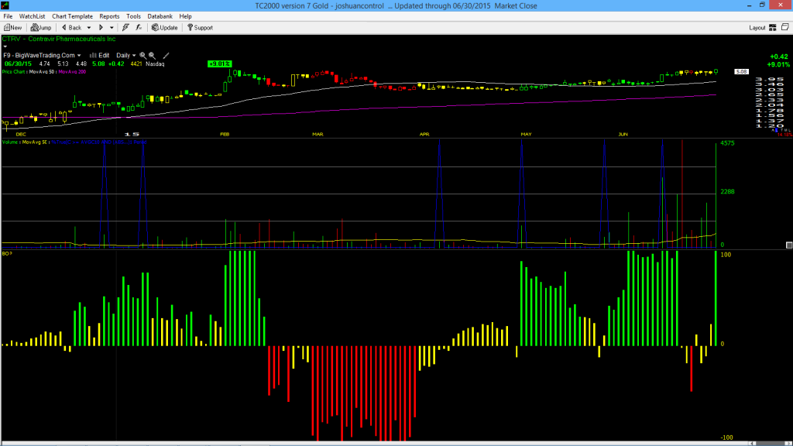This screenshot has width=793, height=446.
Task: Click the second magnifier zoom icon
Action: (x=152, y=56)
